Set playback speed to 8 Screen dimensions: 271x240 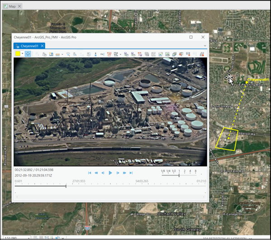point(195,171)
